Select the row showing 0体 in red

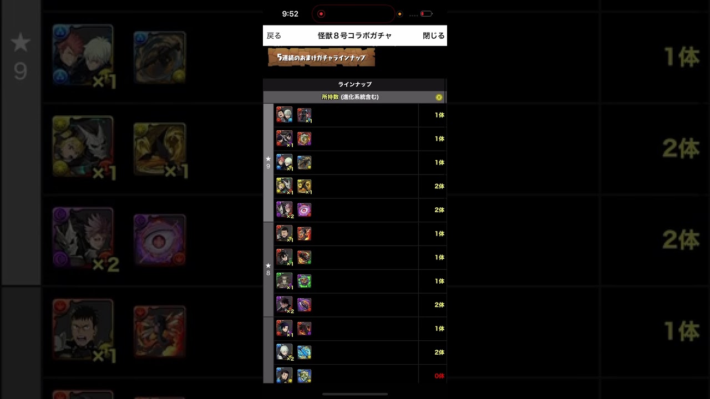coord(360,376)
